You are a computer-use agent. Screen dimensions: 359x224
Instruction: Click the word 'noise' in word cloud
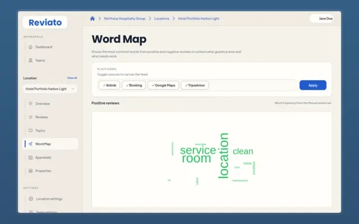click(x=247, y=163)
